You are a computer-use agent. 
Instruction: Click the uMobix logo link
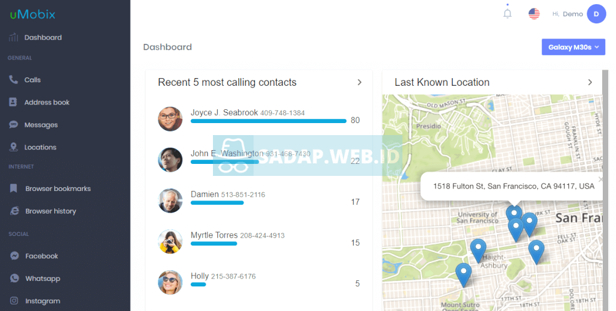pyautogui.click(x=32, y=14)
